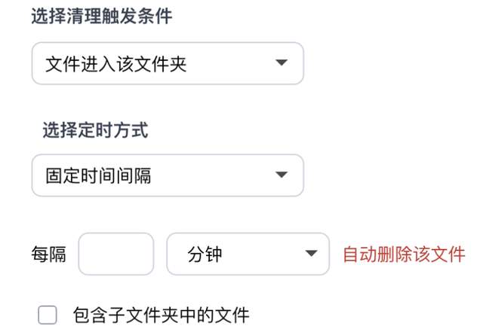
Task: Open the 固定时间间隔 timing mode dropdown
Action: click(167, 175)
